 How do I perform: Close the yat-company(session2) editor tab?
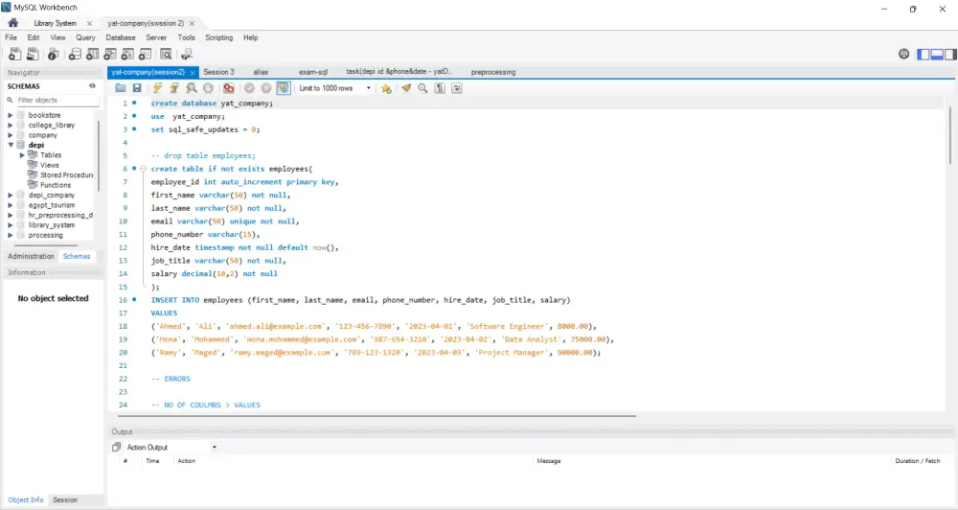193,72
